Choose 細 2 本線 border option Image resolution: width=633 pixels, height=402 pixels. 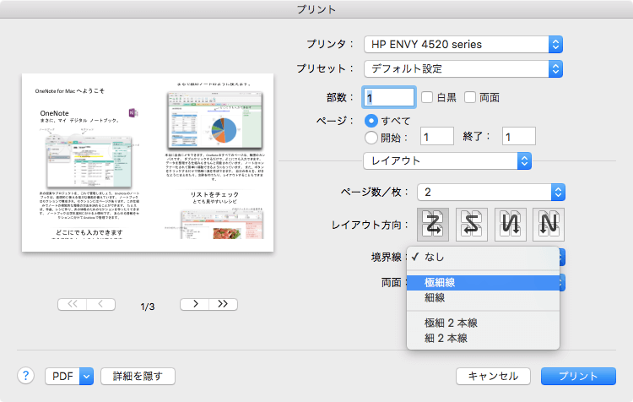(x=483, y=338)
